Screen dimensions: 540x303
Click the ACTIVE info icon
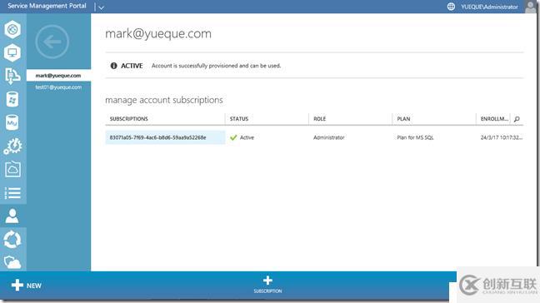[x=113, y=66]
